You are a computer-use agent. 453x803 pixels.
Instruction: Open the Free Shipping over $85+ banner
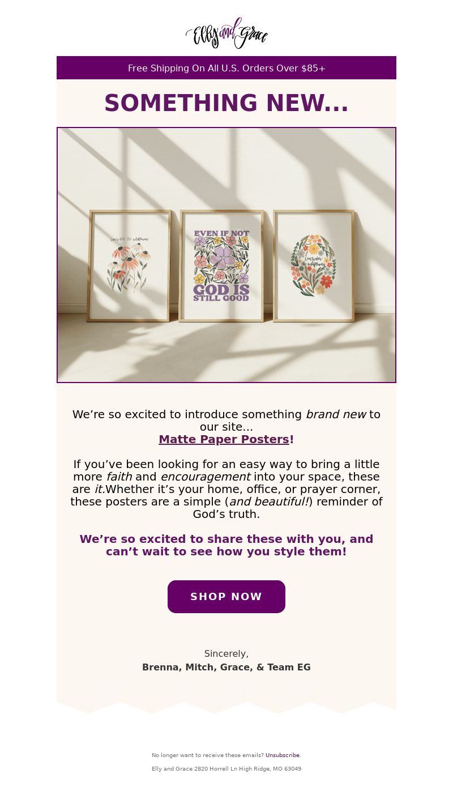point(226,68)
